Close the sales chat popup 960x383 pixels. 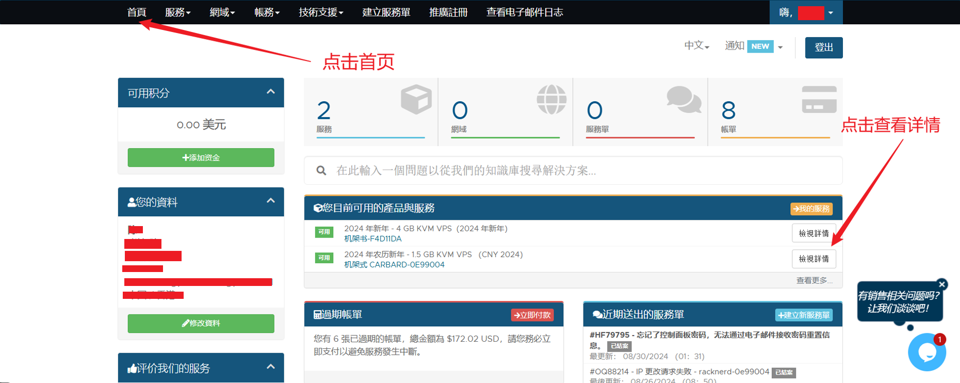[x=942, y=284]
